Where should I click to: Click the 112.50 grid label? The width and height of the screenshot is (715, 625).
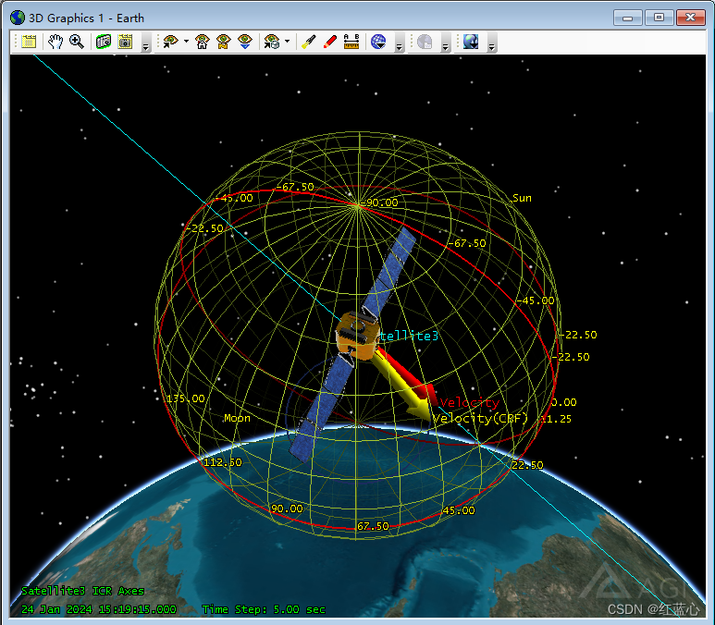(x=223, y=462)
